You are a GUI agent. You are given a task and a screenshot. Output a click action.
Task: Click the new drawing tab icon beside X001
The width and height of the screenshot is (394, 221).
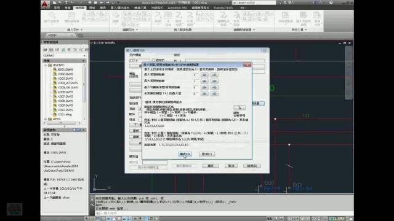point(80,36)
